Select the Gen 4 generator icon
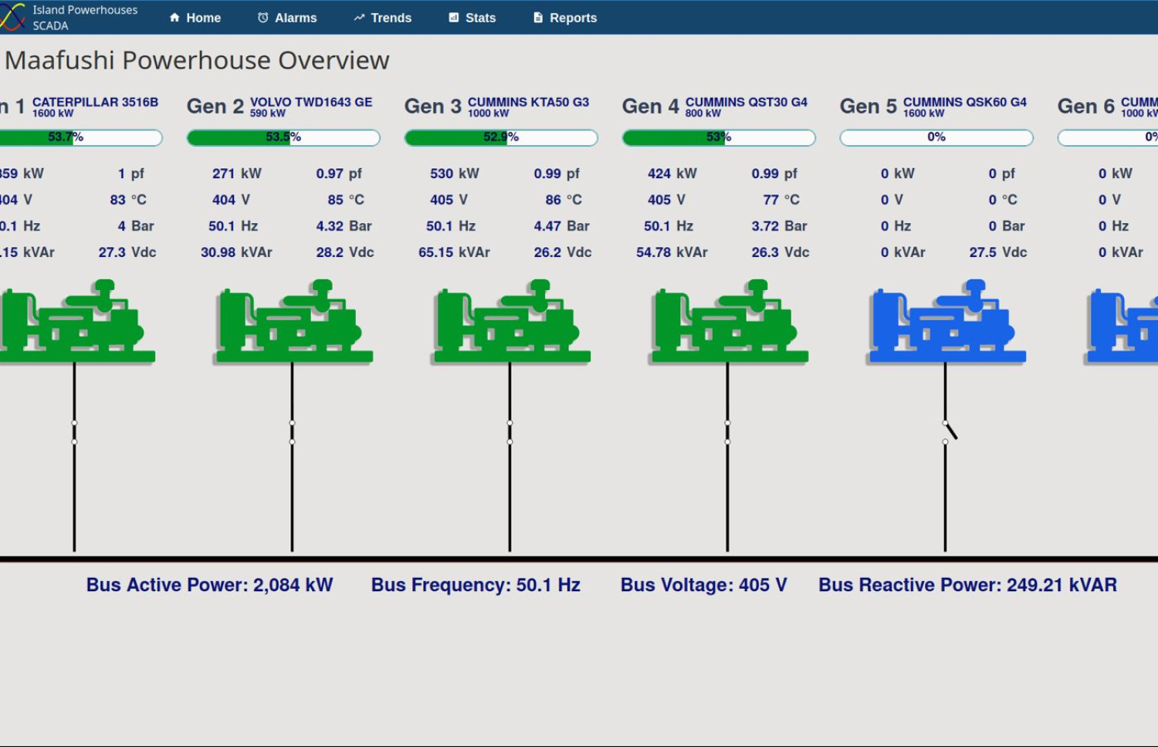Viewport: 1158px width, 747px height. click(x=728, y=323)
